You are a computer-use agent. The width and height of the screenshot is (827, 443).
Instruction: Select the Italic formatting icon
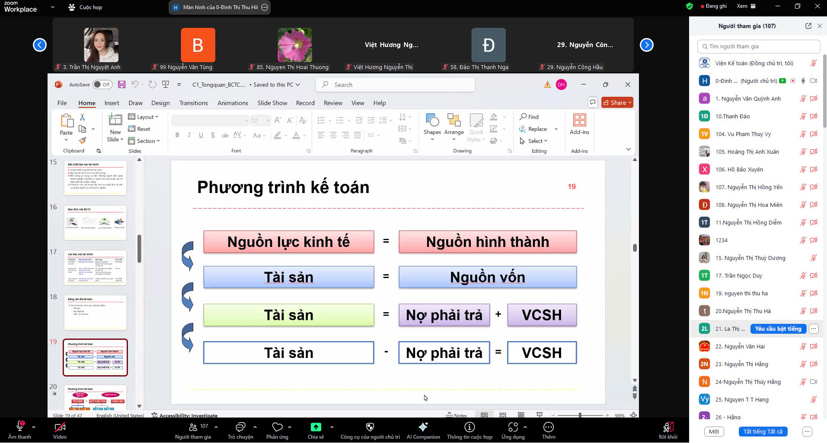click(x=189, y=135)
